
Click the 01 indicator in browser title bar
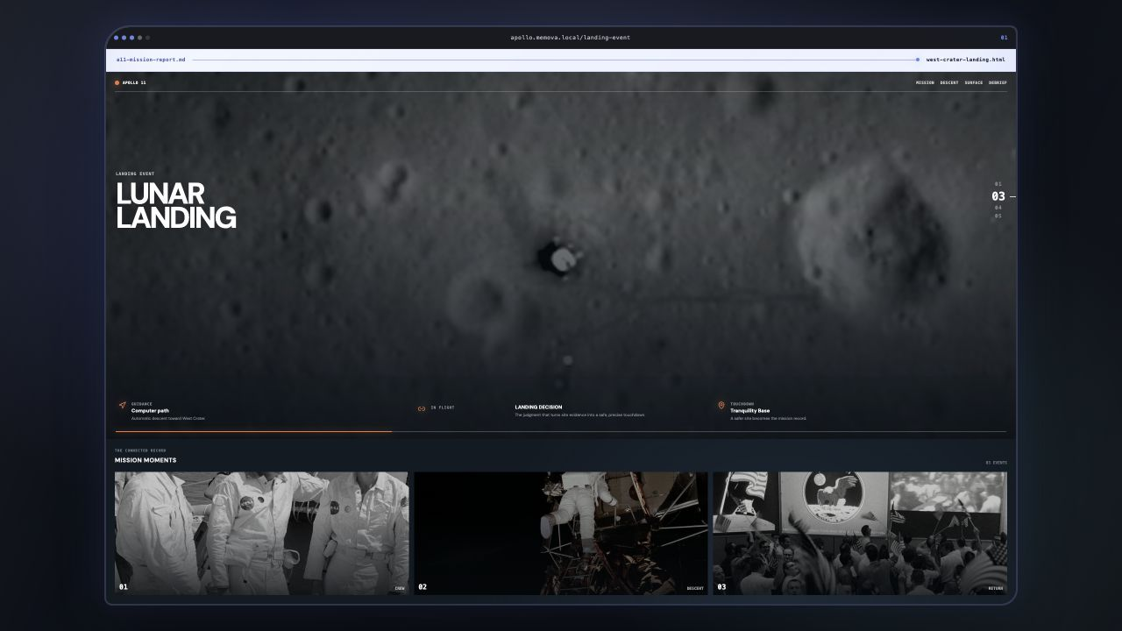(1004, 38)
